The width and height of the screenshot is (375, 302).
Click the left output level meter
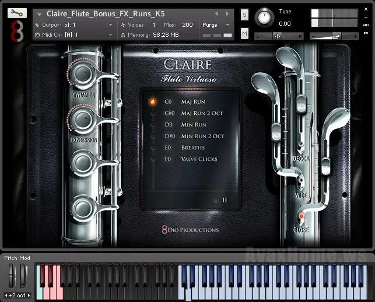(334, 13)
